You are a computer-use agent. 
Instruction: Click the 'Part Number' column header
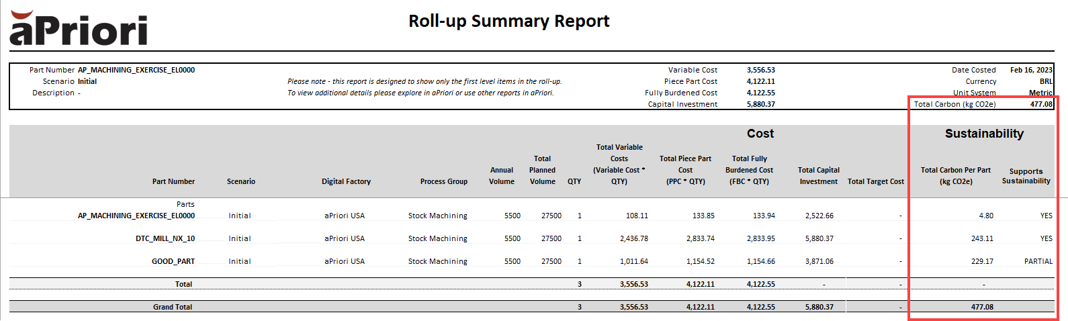pos(173,181)
